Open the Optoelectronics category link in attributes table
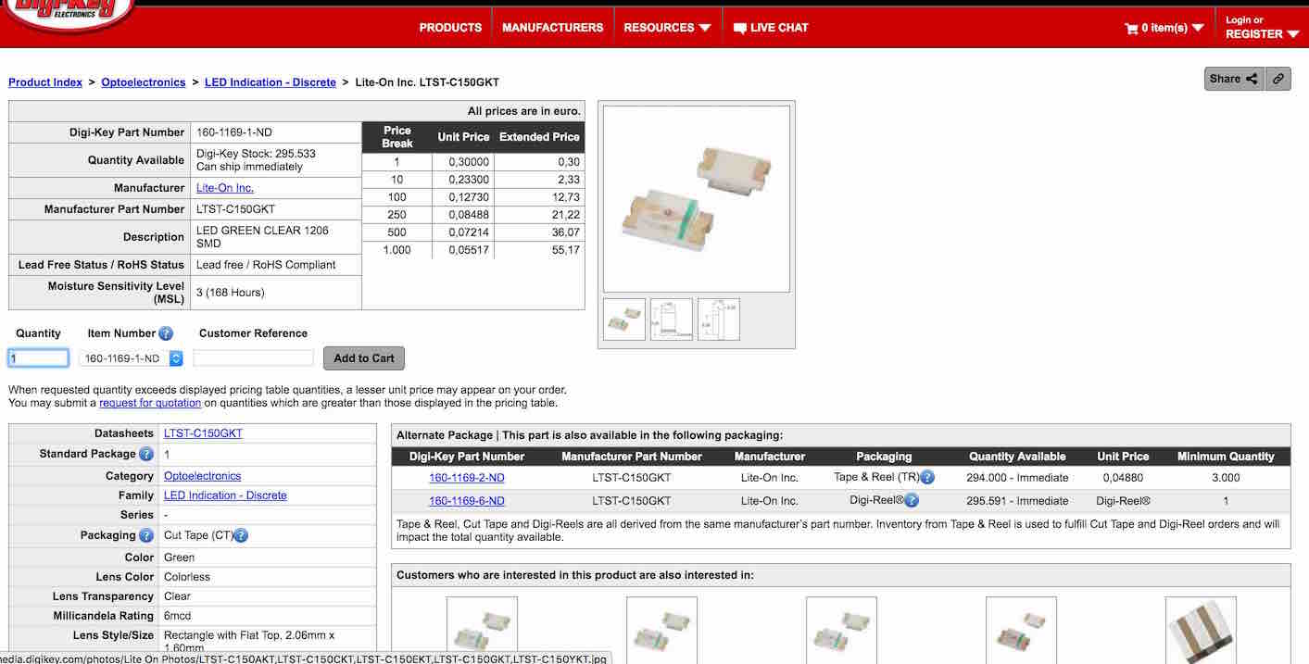 click(x=202, y=476)
